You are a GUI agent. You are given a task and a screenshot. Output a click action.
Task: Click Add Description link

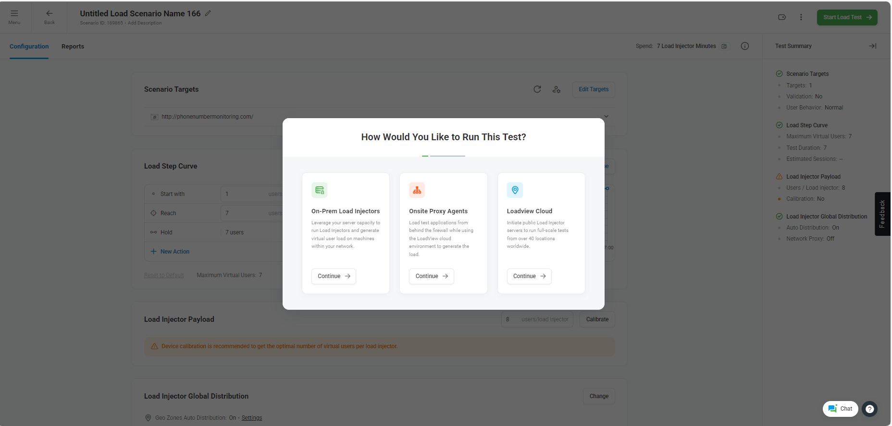pos(145,23)
